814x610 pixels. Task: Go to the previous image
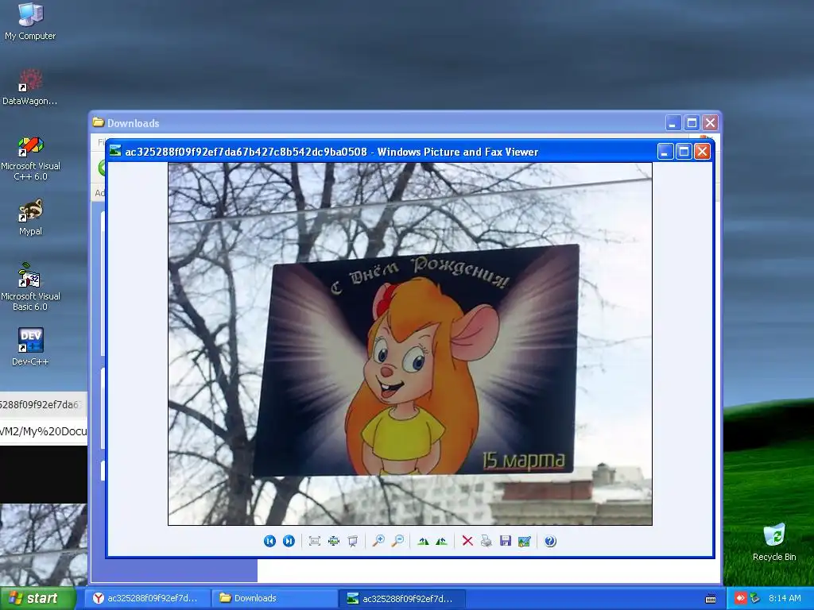click(x=269, y=541)
